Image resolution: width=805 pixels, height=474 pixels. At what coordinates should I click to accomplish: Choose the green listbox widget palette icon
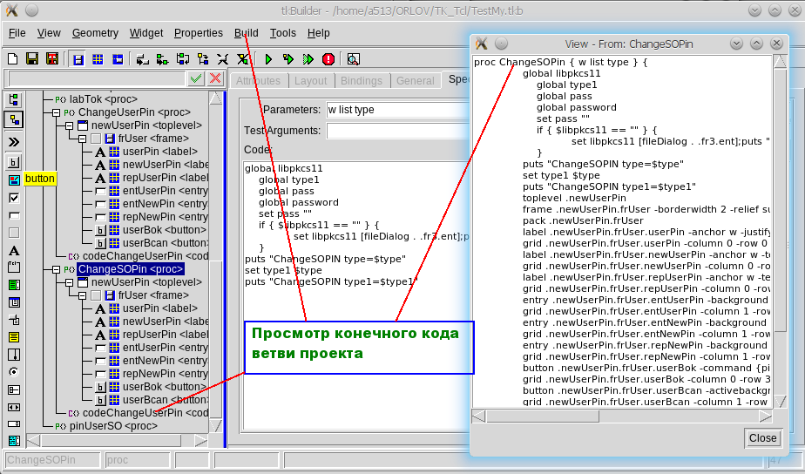(14, 285)
